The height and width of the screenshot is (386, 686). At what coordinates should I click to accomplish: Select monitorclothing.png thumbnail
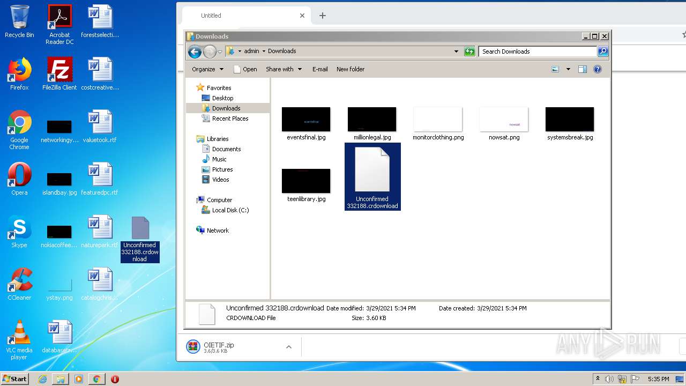438,124
